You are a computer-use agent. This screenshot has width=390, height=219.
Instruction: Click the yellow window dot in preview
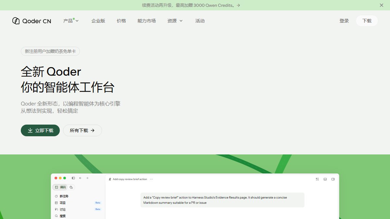click(60, 178)
